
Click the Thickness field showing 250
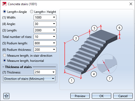45,72
